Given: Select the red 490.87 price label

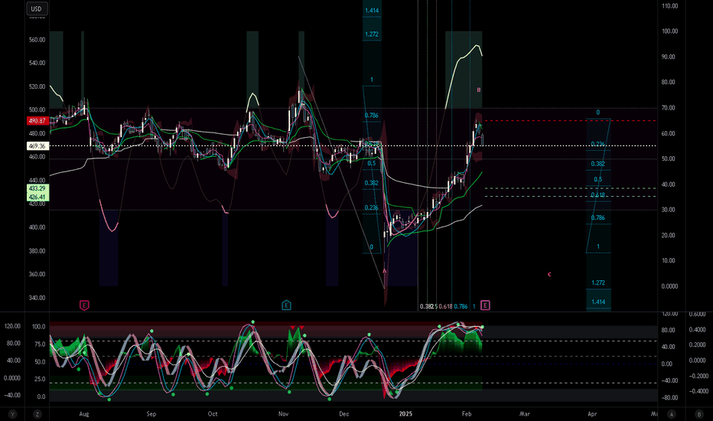Looking at the screenshot, I should (x=37, y=121).
